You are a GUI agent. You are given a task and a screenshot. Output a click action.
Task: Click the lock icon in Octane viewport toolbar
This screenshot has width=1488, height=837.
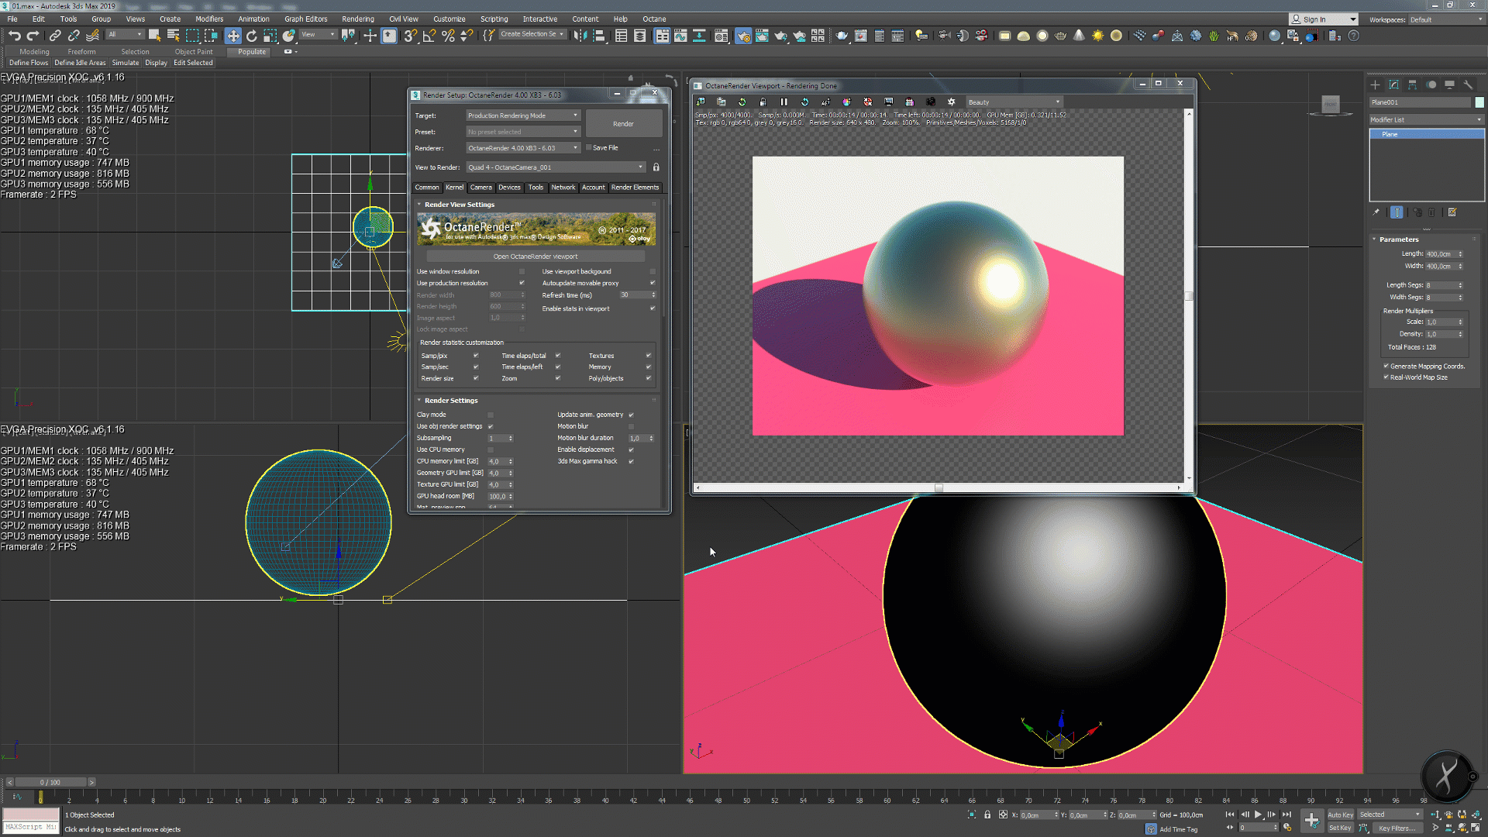(763, 102)
